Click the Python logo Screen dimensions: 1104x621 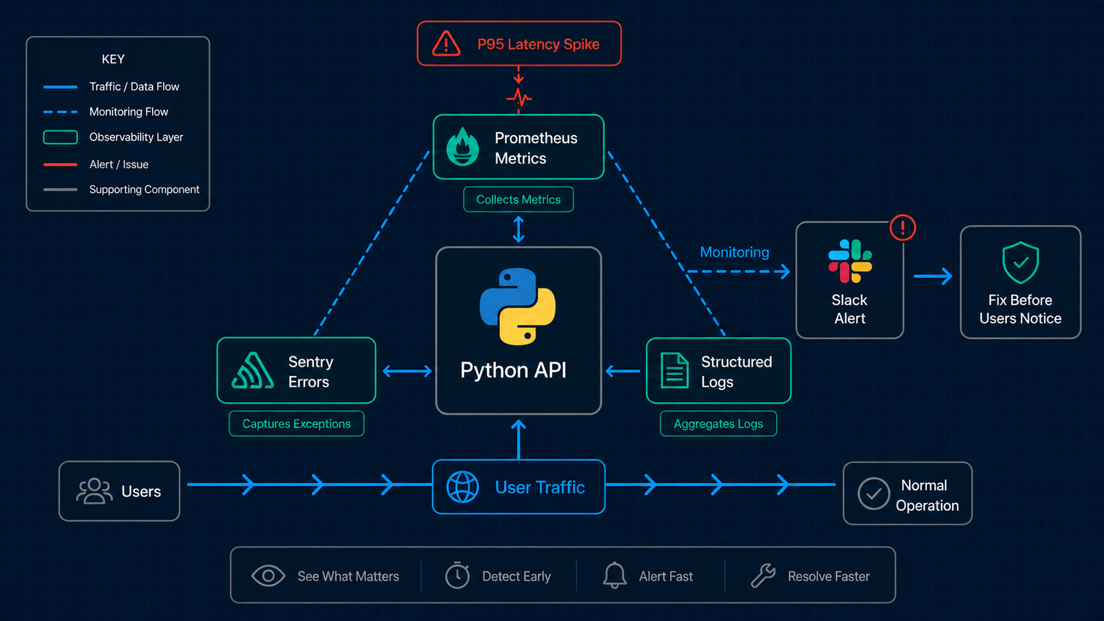click(518, 306)
